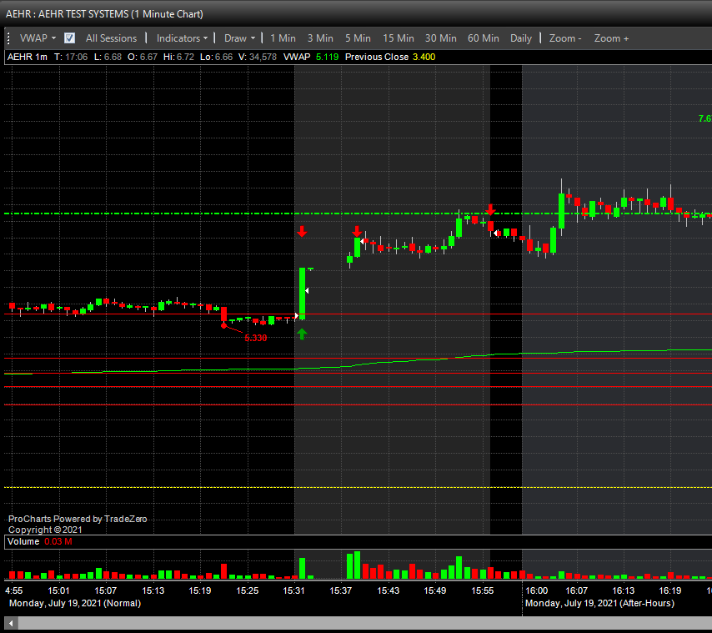
Task: Click Zoom + to zoom in
Action: (611, 38)
